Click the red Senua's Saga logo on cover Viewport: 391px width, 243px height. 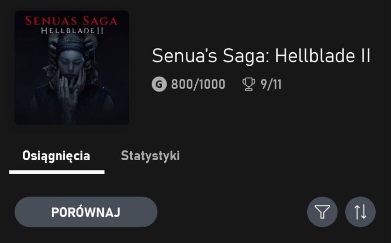click(x=72, y=21)
